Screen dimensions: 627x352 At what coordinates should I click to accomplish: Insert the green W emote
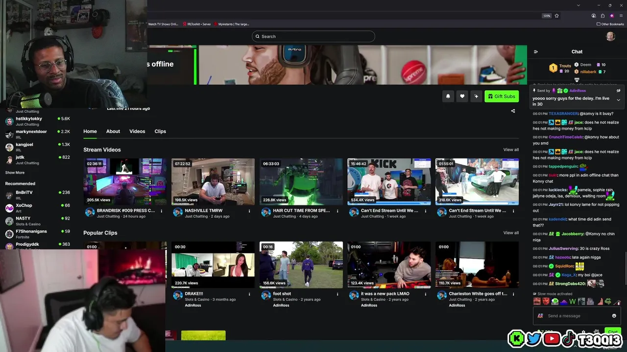click(572, 302)
